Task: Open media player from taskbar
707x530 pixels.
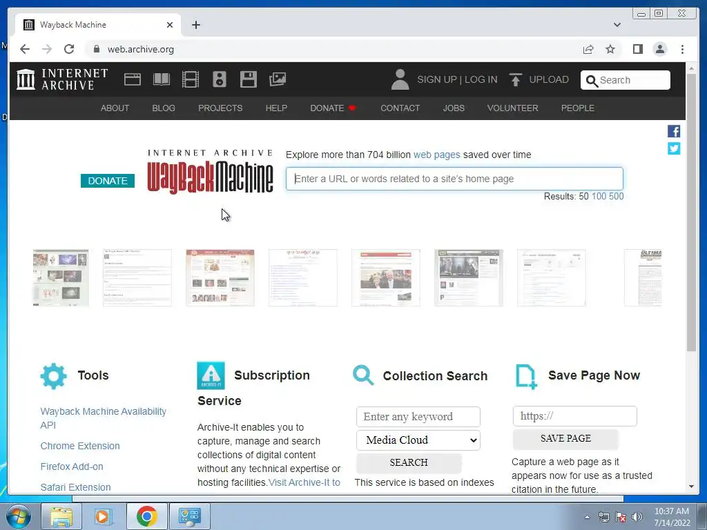Action: pyautogui.click(x=104, y=516)
